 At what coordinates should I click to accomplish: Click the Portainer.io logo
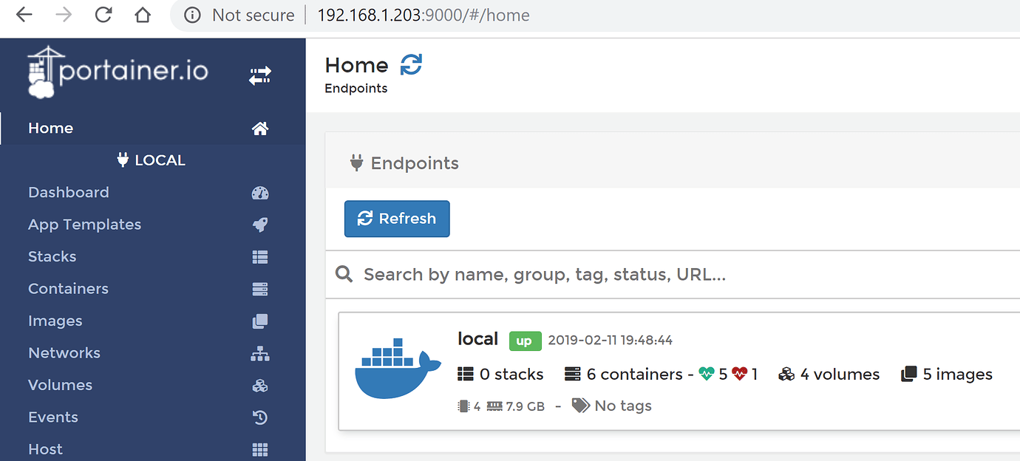pos(118,72)
